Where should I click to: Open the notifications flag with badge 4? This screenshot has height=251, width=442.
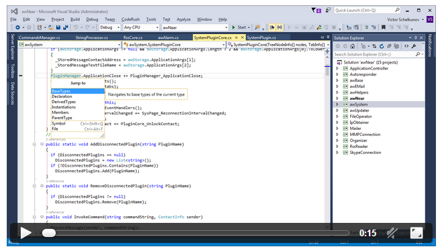(316, 11)
